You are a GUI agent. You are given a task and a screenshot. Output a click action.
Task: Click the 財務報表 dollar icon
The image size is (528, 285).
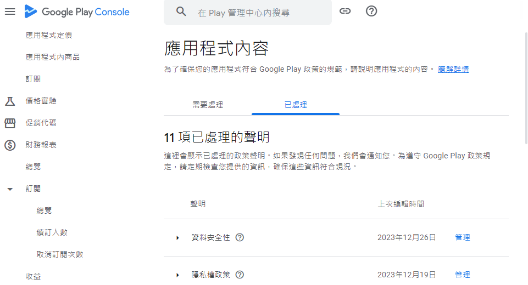[x=10, y=145]
